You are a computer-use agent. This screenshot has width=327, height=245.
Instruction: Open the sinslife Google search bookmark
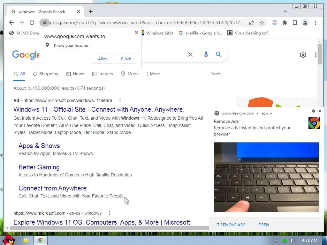click(201, 33)
